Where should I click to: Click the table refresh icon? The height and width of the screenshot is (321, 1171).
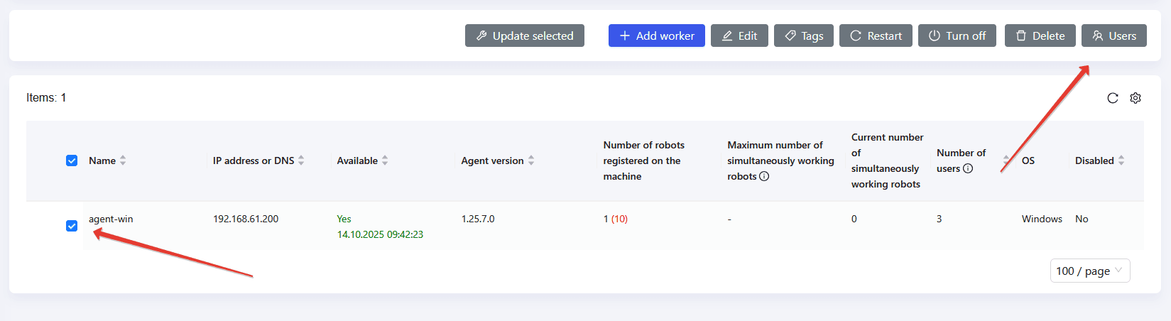pos(1113,98)
